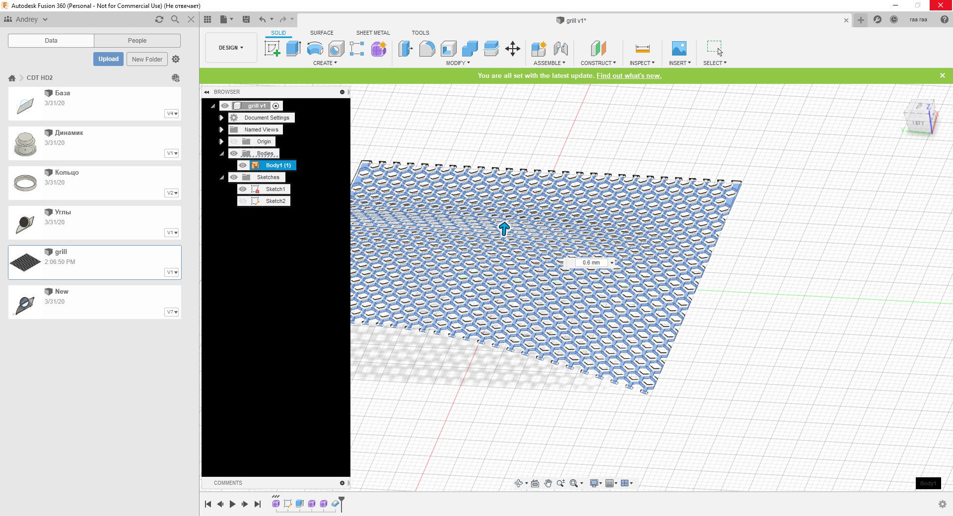This screenshot has height=516, width=953.
Task: Select the Offset Plane construct icon
Action: [599, 49]
